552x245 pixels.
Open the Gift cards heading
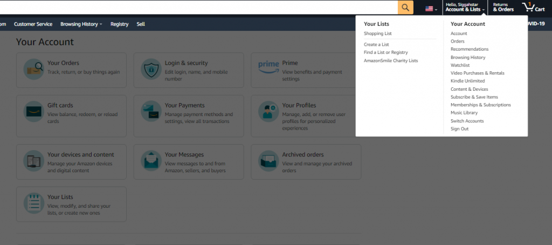point(60,105)
